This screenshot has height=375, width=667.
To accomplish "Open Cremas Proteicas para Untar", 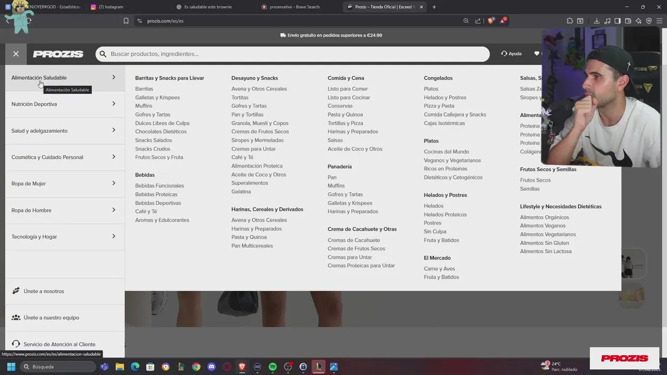I will click(361, 266).
